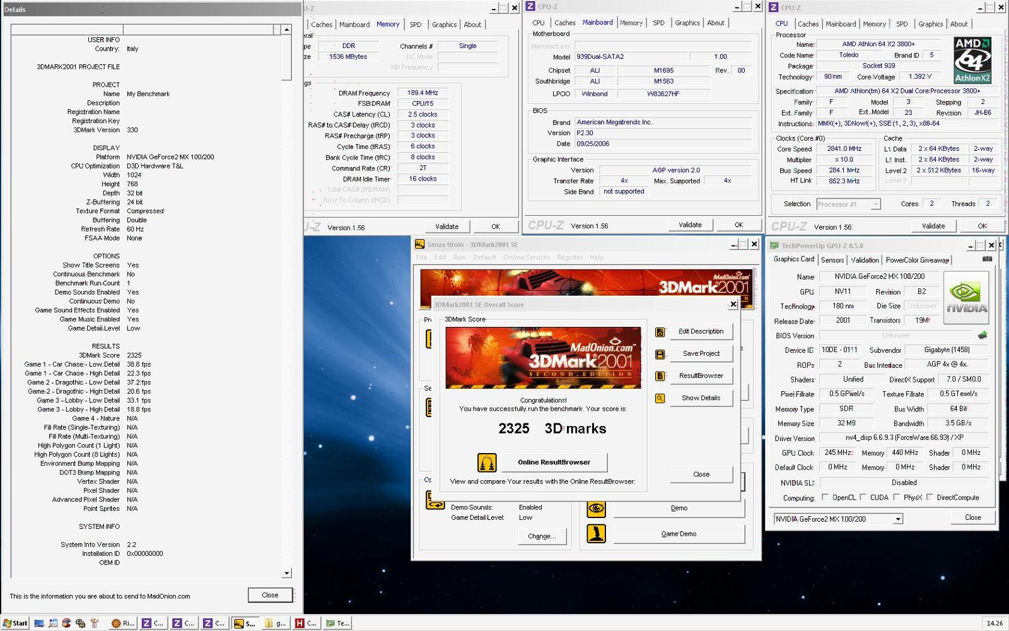Image resolution: width=1009 pixels, height=631 pixels.
Task: Click the Show Details magnifier icon
Action: (660, 398)
